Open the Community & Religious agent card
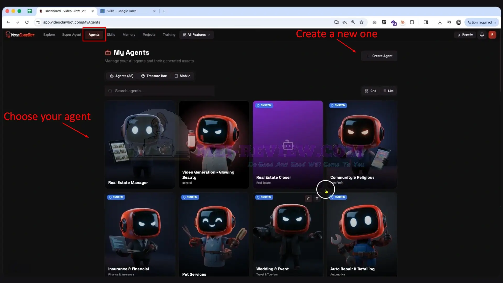Screen dimensions: 503x283 click(x=362, y=145)
